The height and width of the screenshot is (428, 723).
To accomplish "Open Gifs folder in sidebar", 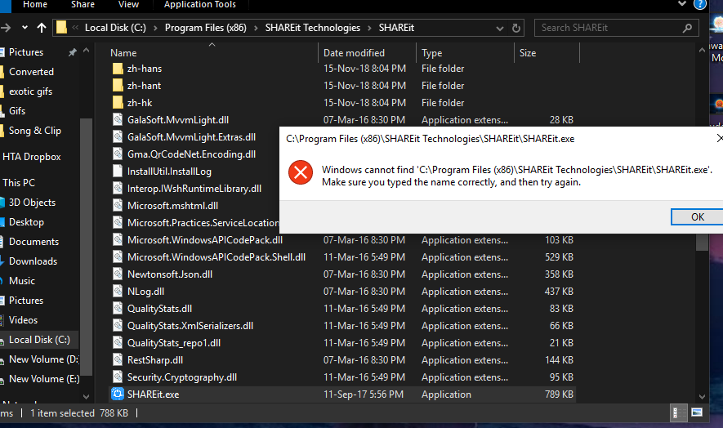I will 16,111.
